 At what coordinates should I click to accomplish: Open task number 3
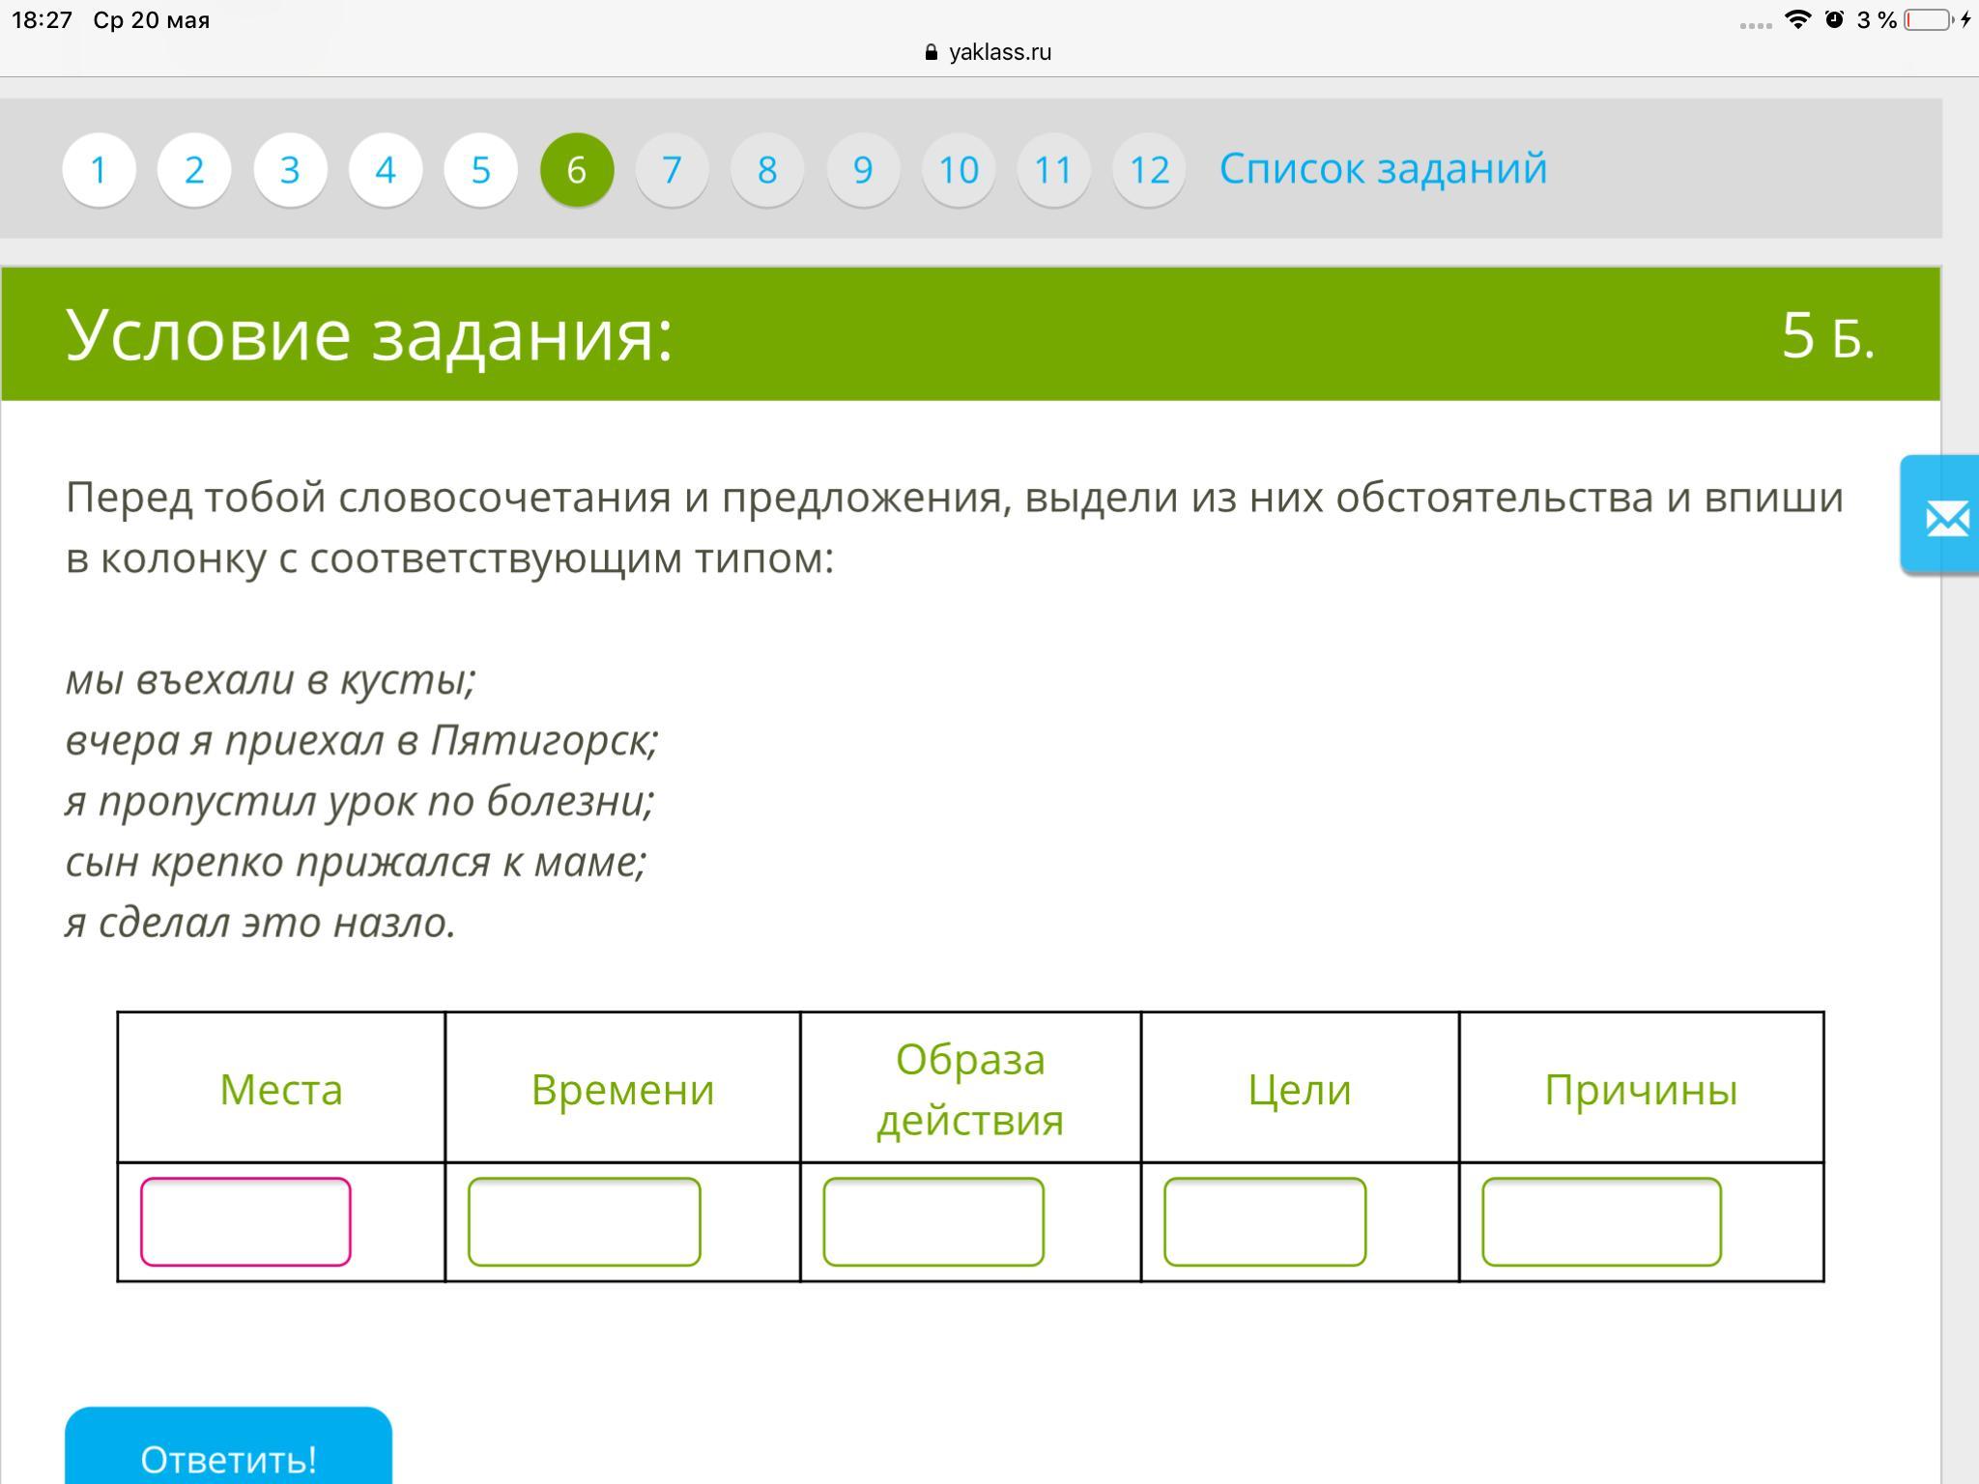290,170
